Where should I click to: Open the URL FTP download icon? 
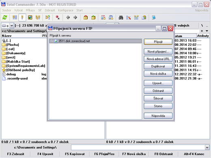point(111,17)
